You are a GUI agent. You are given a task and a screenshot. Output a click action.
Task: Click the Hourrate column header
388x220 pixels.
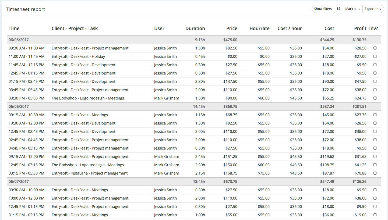click(x=259, y=29)
